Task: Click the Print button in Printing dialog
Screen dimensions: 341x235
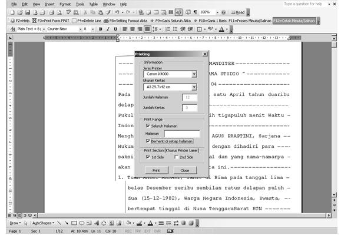Action: (x=156, y=170)
